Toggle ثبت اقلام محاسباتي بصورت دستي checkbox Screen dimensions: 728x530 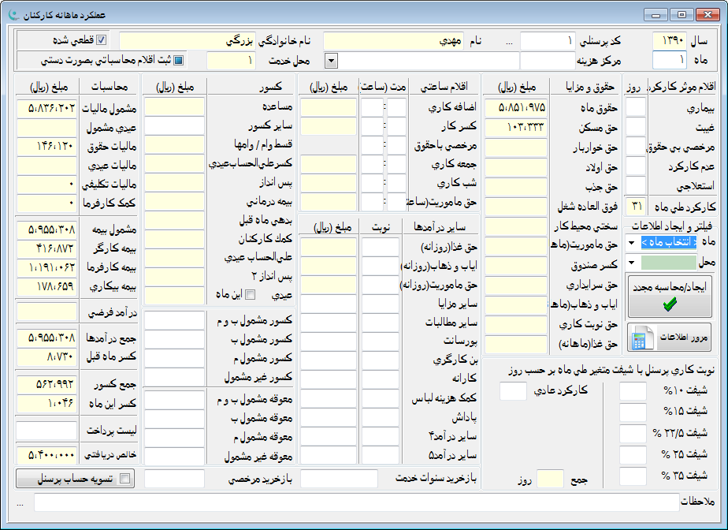click(179, 60)
